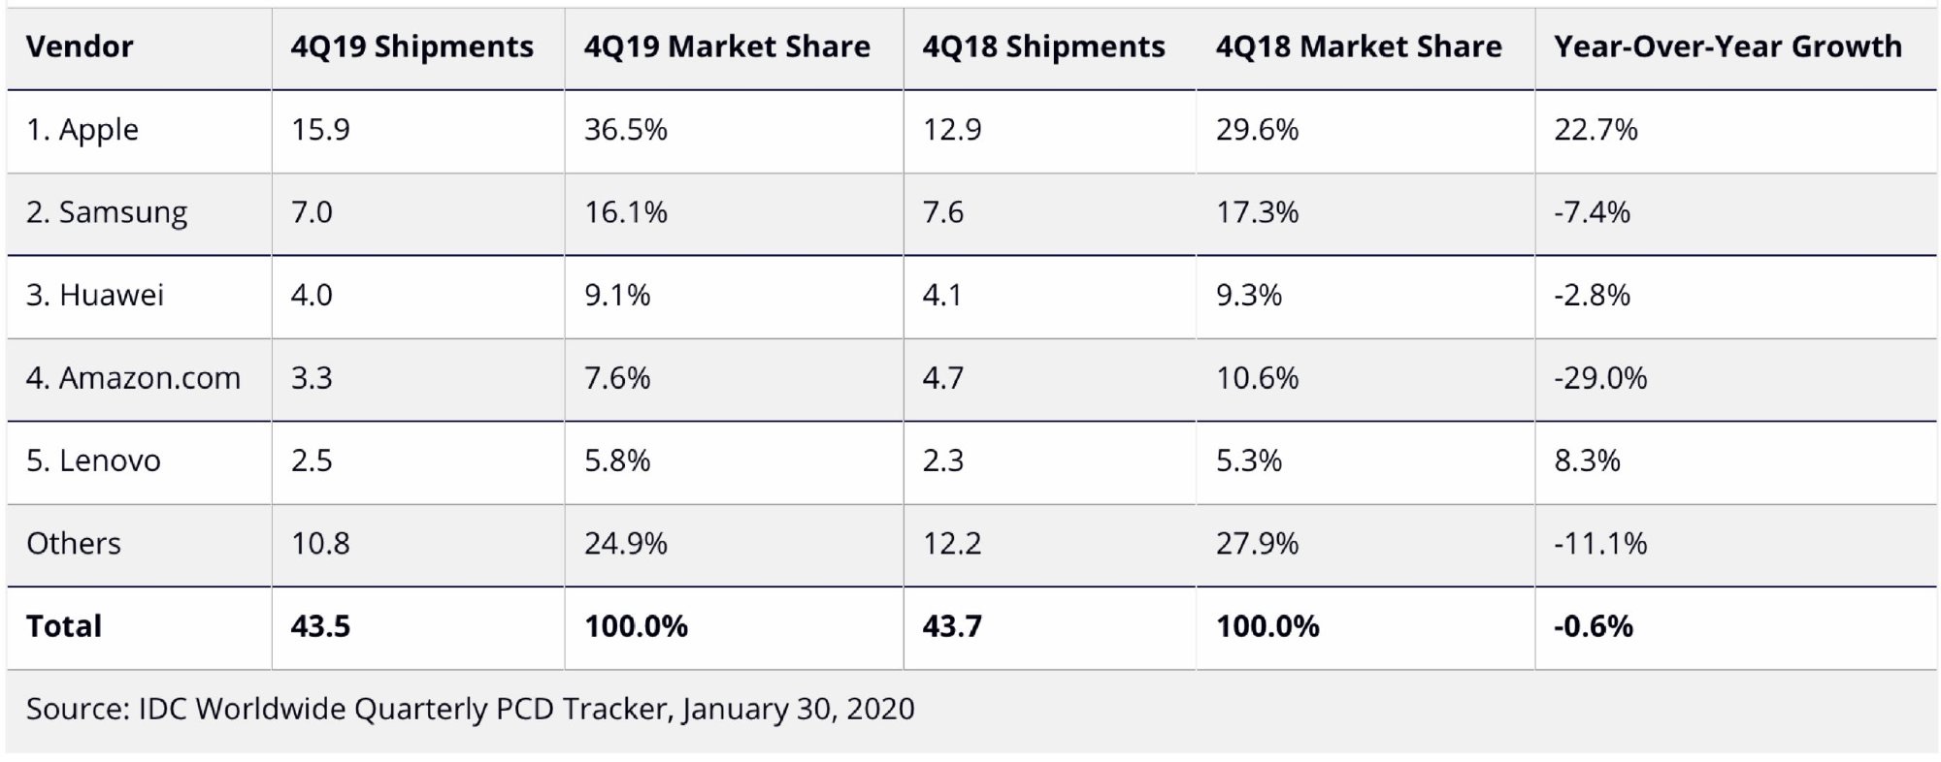This screenshot has width=1941, height=762.
Task: Select Apple's 36.5% market share value
Action: tap(626, 130)
